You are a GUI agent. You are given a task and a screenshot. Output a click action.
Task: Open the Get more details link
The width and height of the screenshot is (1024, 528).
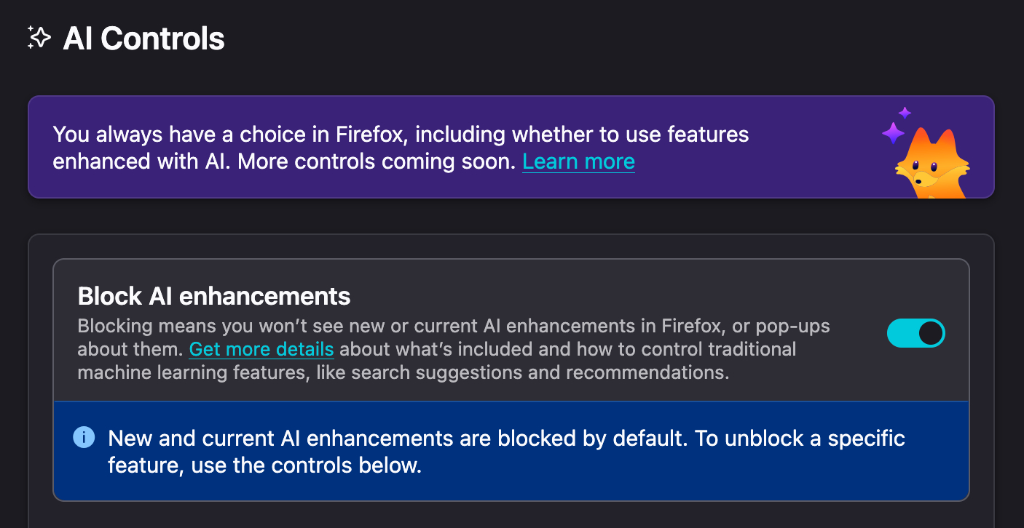point(261,349)
